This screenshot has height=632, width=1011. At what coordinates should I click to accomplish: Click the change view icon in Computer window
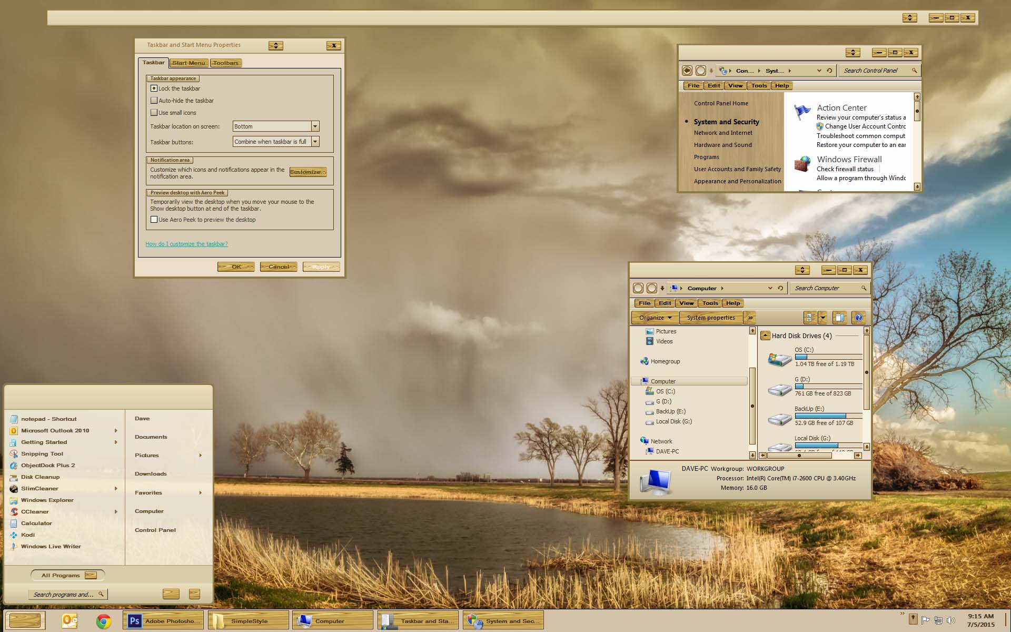pyautogui.click(x=810, y=318)
